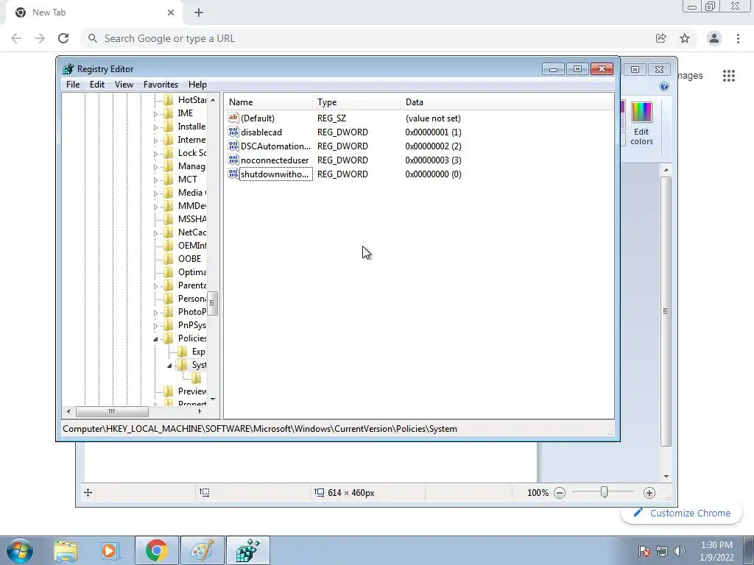Viewport: 754px width, 565px height.
Task: Open the disablecad DWORD value icon
Action: [x=233, y=132]
